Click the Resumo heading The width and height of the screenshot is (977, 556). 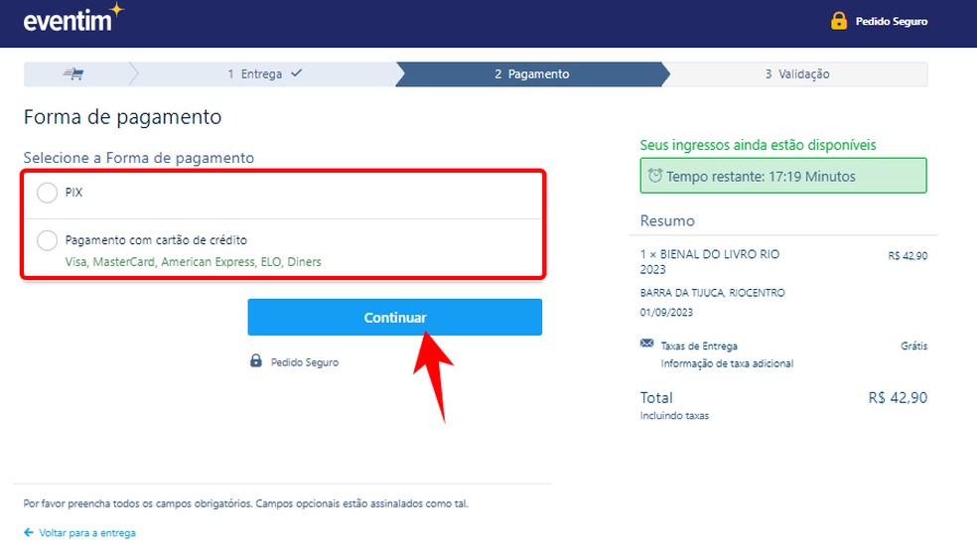click(x=667, y=220)
